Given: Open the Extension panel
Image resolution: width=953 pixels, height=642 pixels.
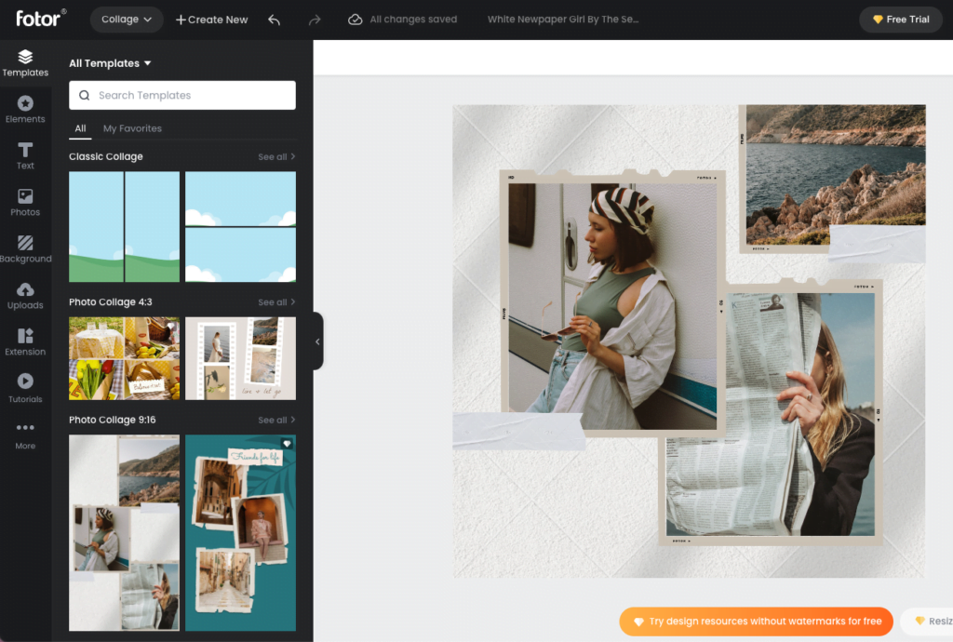Looking at the screenshot, I should click(x=25, y=341).
